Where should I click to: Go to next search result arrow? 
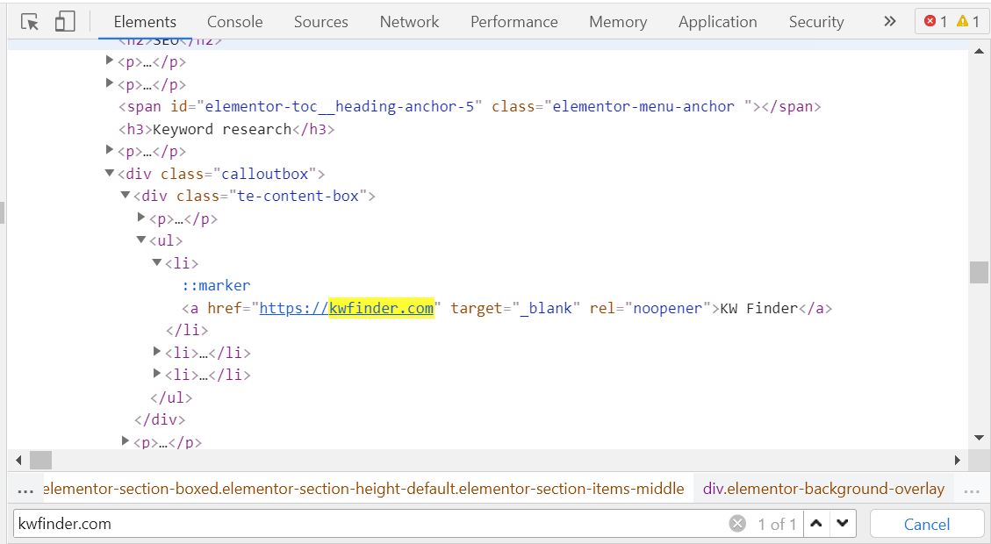[843, 524]
